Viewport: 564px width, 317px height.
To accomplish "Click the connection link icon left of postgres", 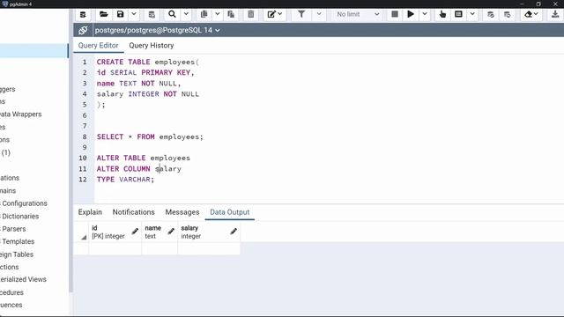I will [x=83, y=30].
